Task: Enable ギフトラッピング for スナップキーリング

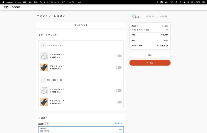Action: coord(118,67)
